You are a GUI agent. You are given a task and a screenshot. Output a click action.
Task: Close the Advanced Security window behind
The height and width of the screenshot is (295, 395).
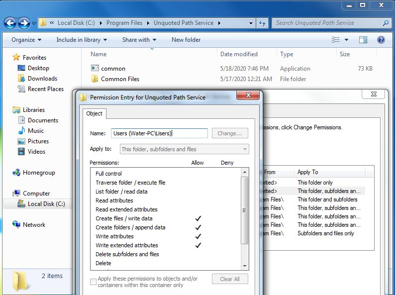coord(374,94)
